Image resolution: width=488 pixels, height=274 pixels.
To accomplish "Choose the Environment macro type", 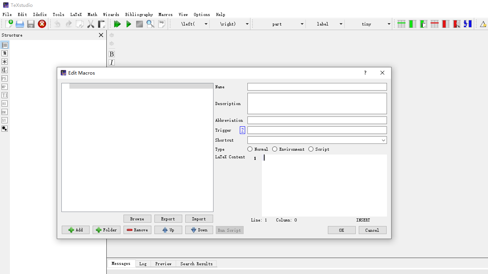I will 275,149.
